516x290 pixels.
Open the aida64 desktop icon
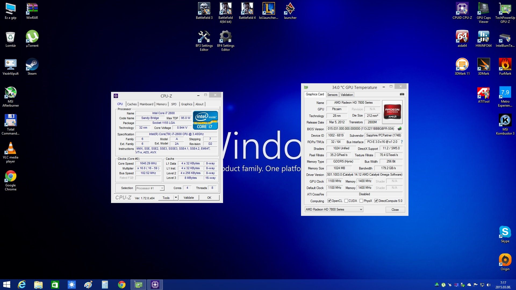(x=462, y=39)
